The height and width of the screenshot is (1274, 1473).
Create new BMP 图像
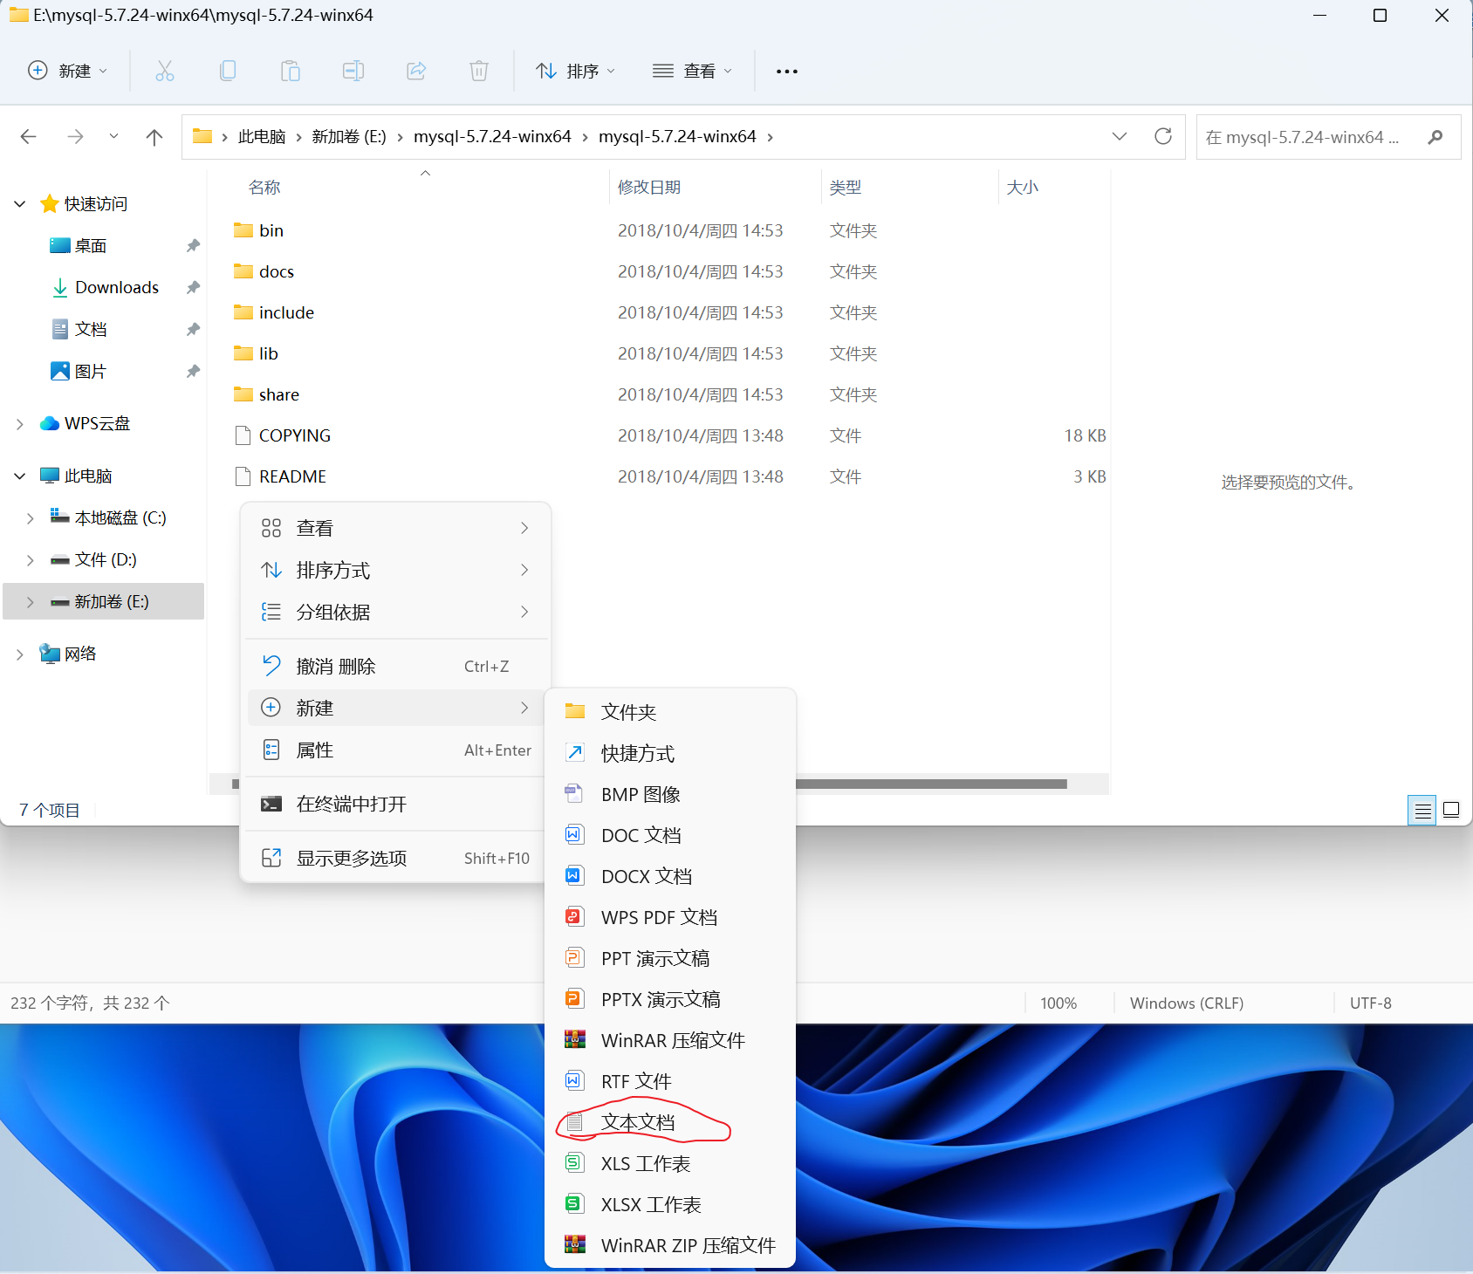coord(670,794)
